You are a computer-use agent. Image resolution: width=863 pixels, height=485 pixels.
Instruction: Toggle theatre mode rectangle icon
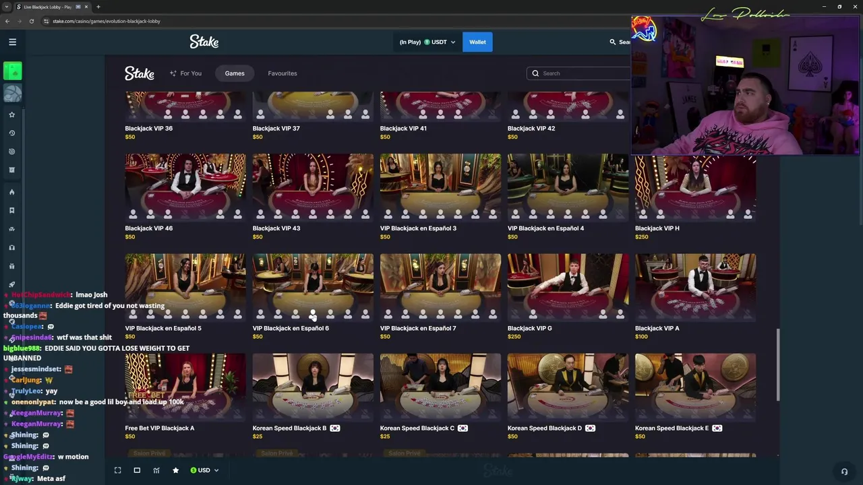pyautogui.click(x=137, y=470)
